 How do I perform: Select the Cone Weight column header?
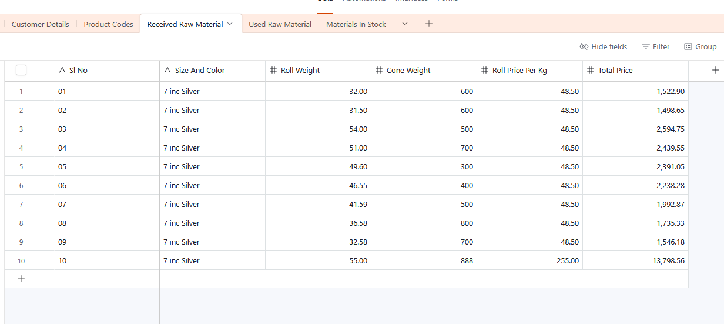tap(424, 70)
